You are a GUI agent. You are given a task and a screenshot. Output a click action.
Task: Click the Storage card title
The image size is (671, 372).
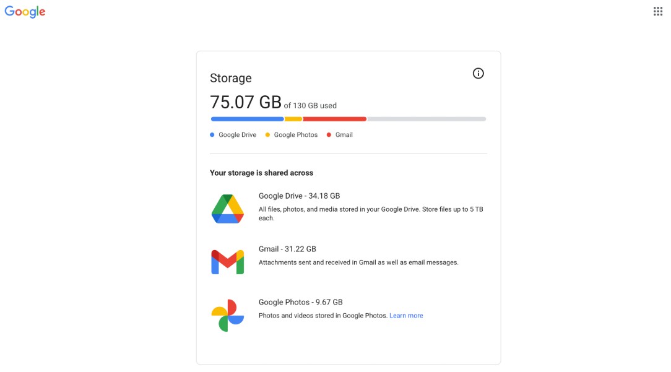click(x=231, y=79)
